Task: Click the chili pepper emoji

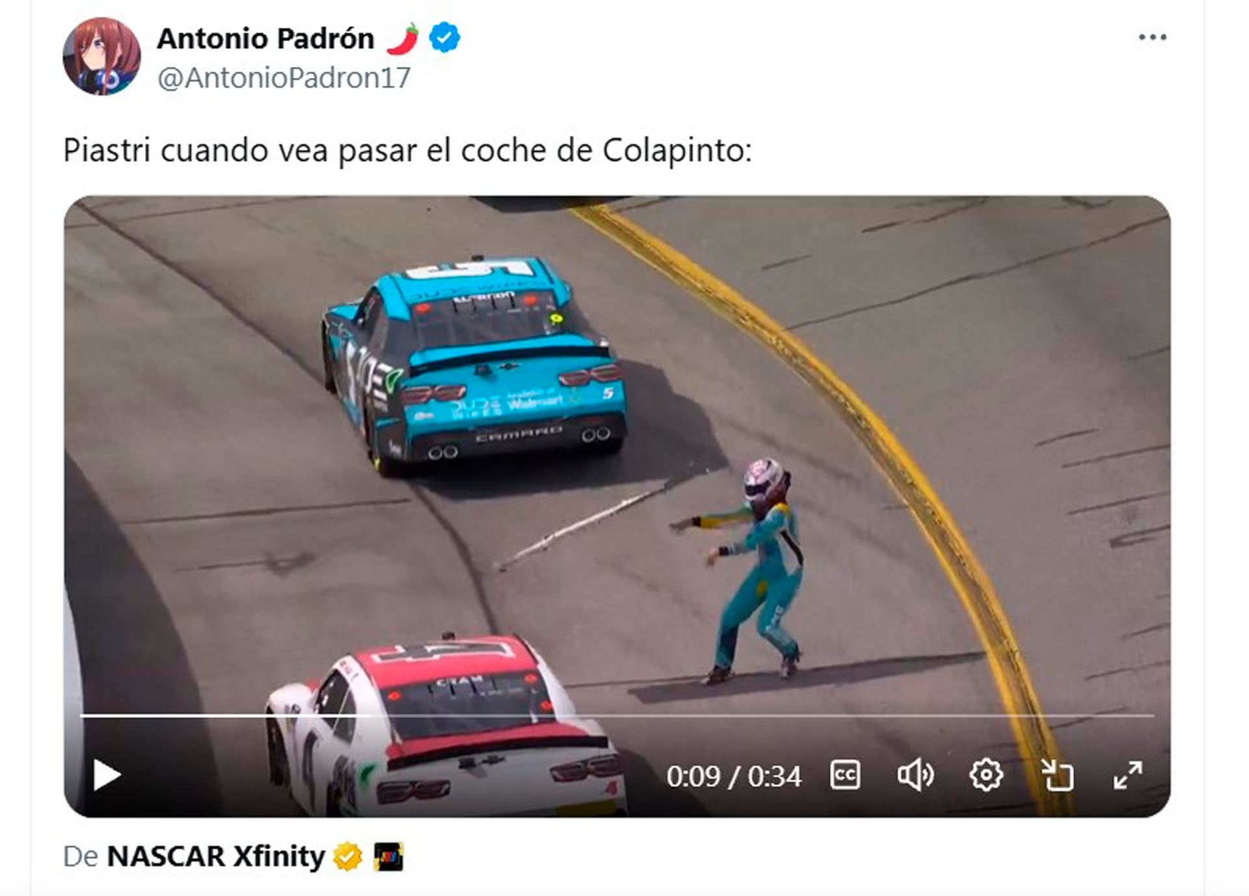Action: (403, 38)
